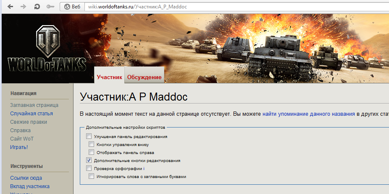
Task: Select the Участник tab
Action: [109, 77]
